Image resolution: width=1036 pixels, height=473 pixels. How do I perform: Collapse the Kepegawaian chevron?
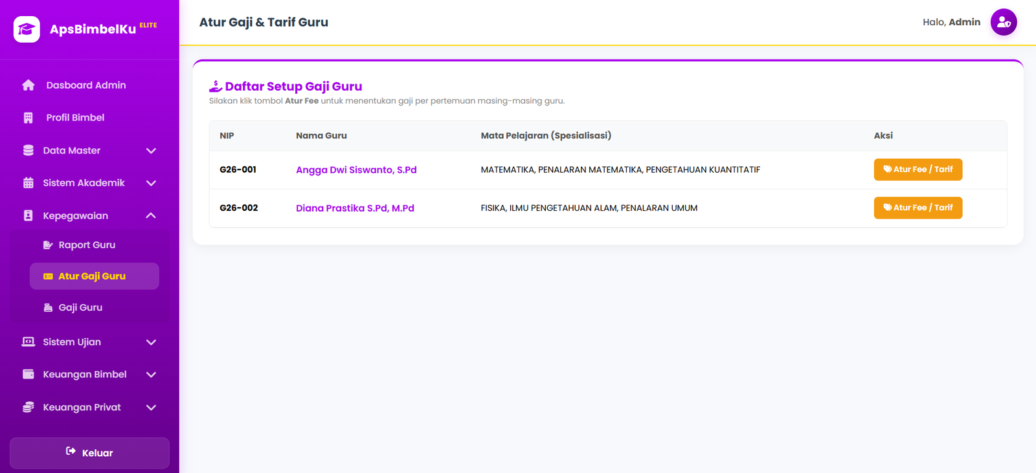pos(151,215)
